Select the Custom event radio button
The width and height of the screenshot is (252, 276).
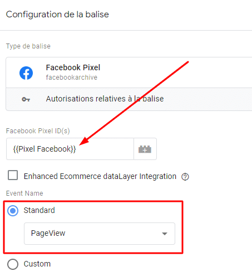point(13,264)
